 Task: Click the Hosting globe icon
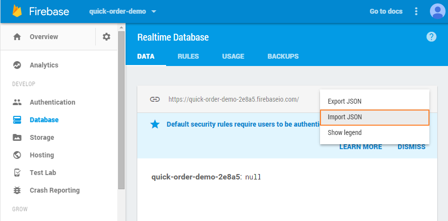pyautogui.click(x=17, y=155)
